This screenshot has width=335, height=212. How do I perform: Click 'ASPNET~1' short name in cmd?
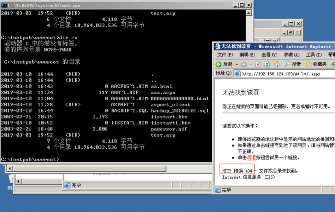(123, 105)
